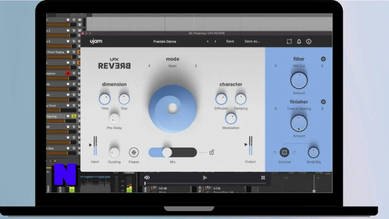The width and height of the screenshot is (389, 219).
Task: Click the Basic mode label
Action: point(173,66)
